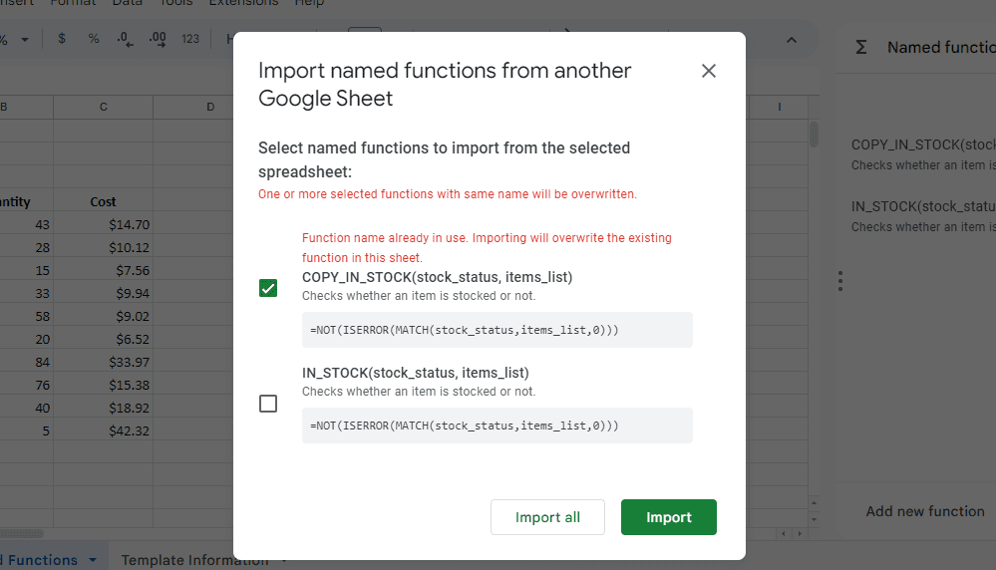This screenshot has width=996, height=570.
Task: Click the green Import button
Action: [668, 517]
